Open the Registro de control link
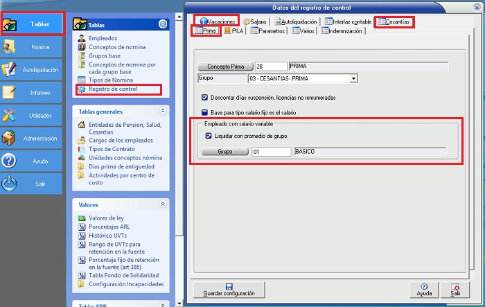Image resolution: width=485 pixels, height=307 pixels. click(112, 89)
